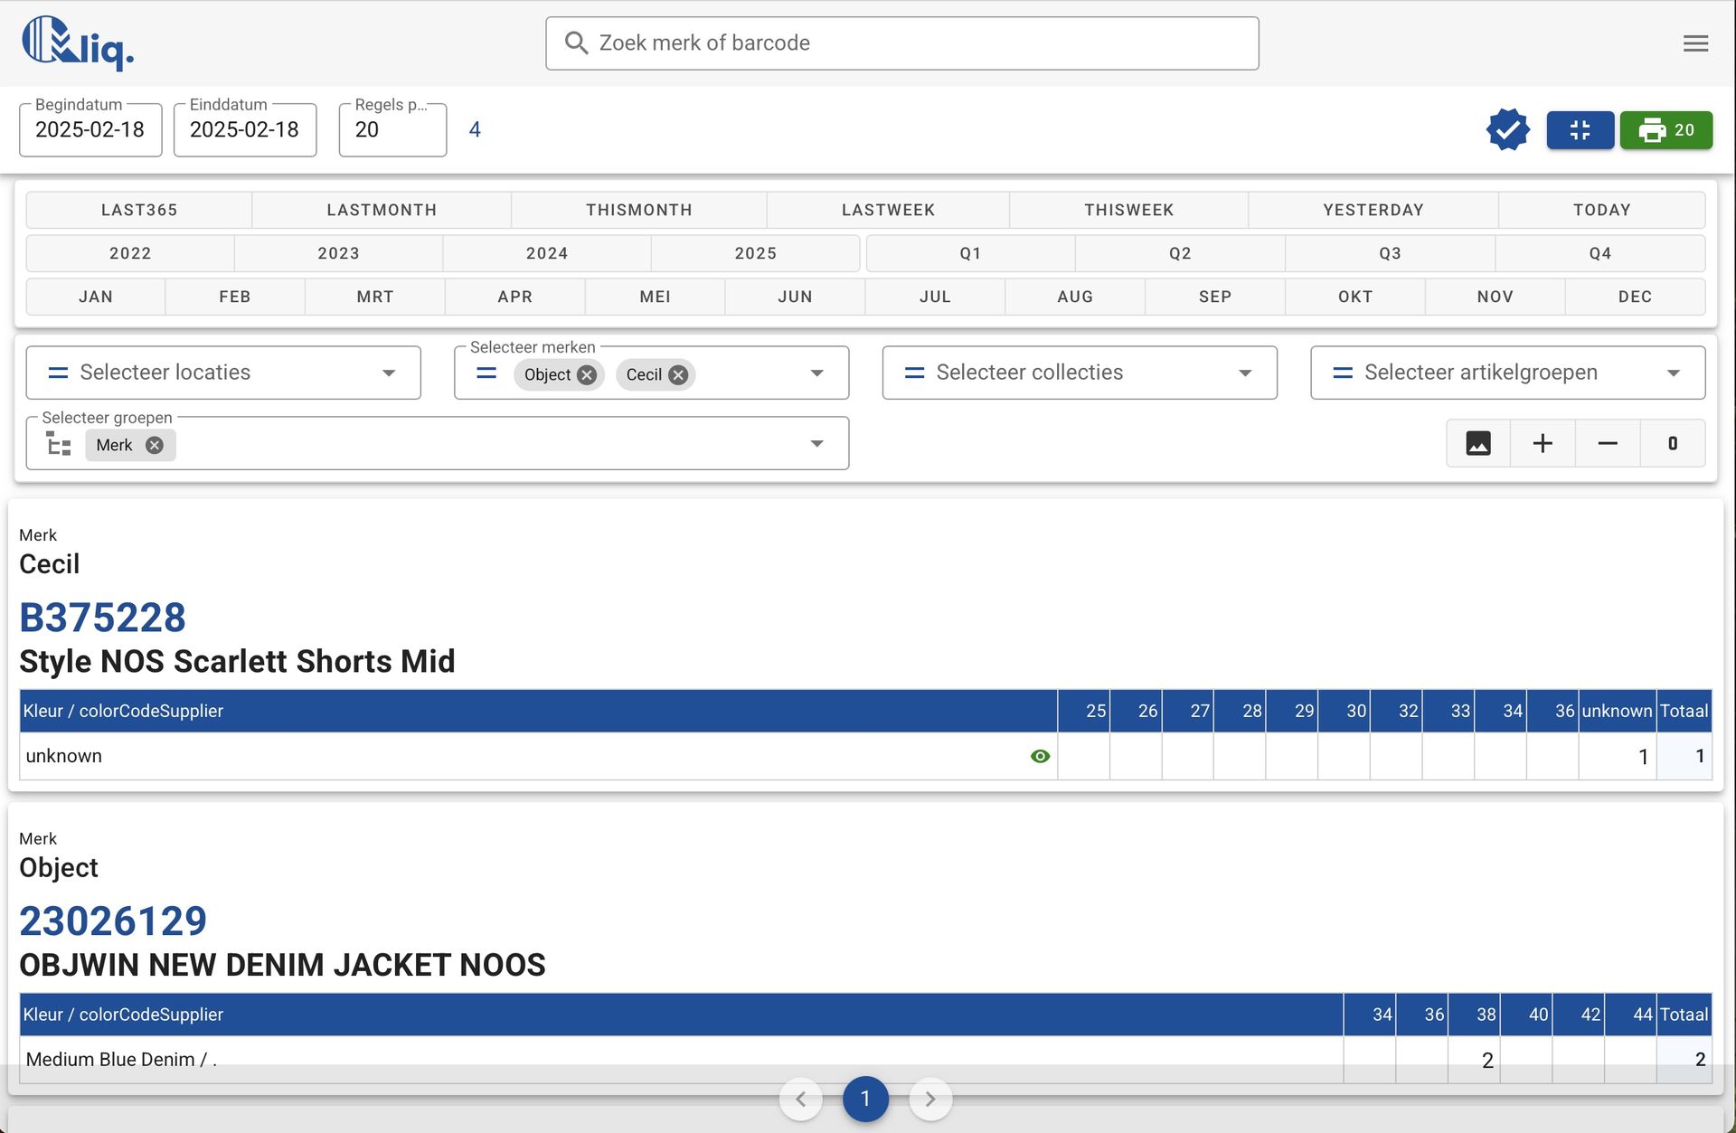The image size is (1736, 1133).
Task: Toggle the image display icon button
Action: point(1478,443)
